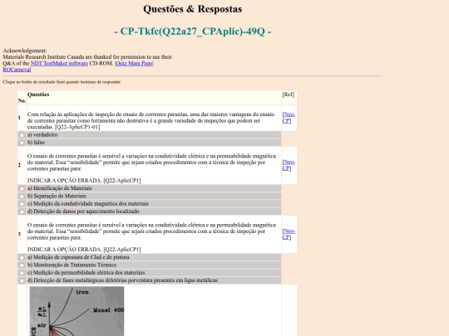Pick 'c) Medição da condutividade magnética' radio button
Image resolution: width=449 pixels, height=336 pixels.
[x=22, y=204]
